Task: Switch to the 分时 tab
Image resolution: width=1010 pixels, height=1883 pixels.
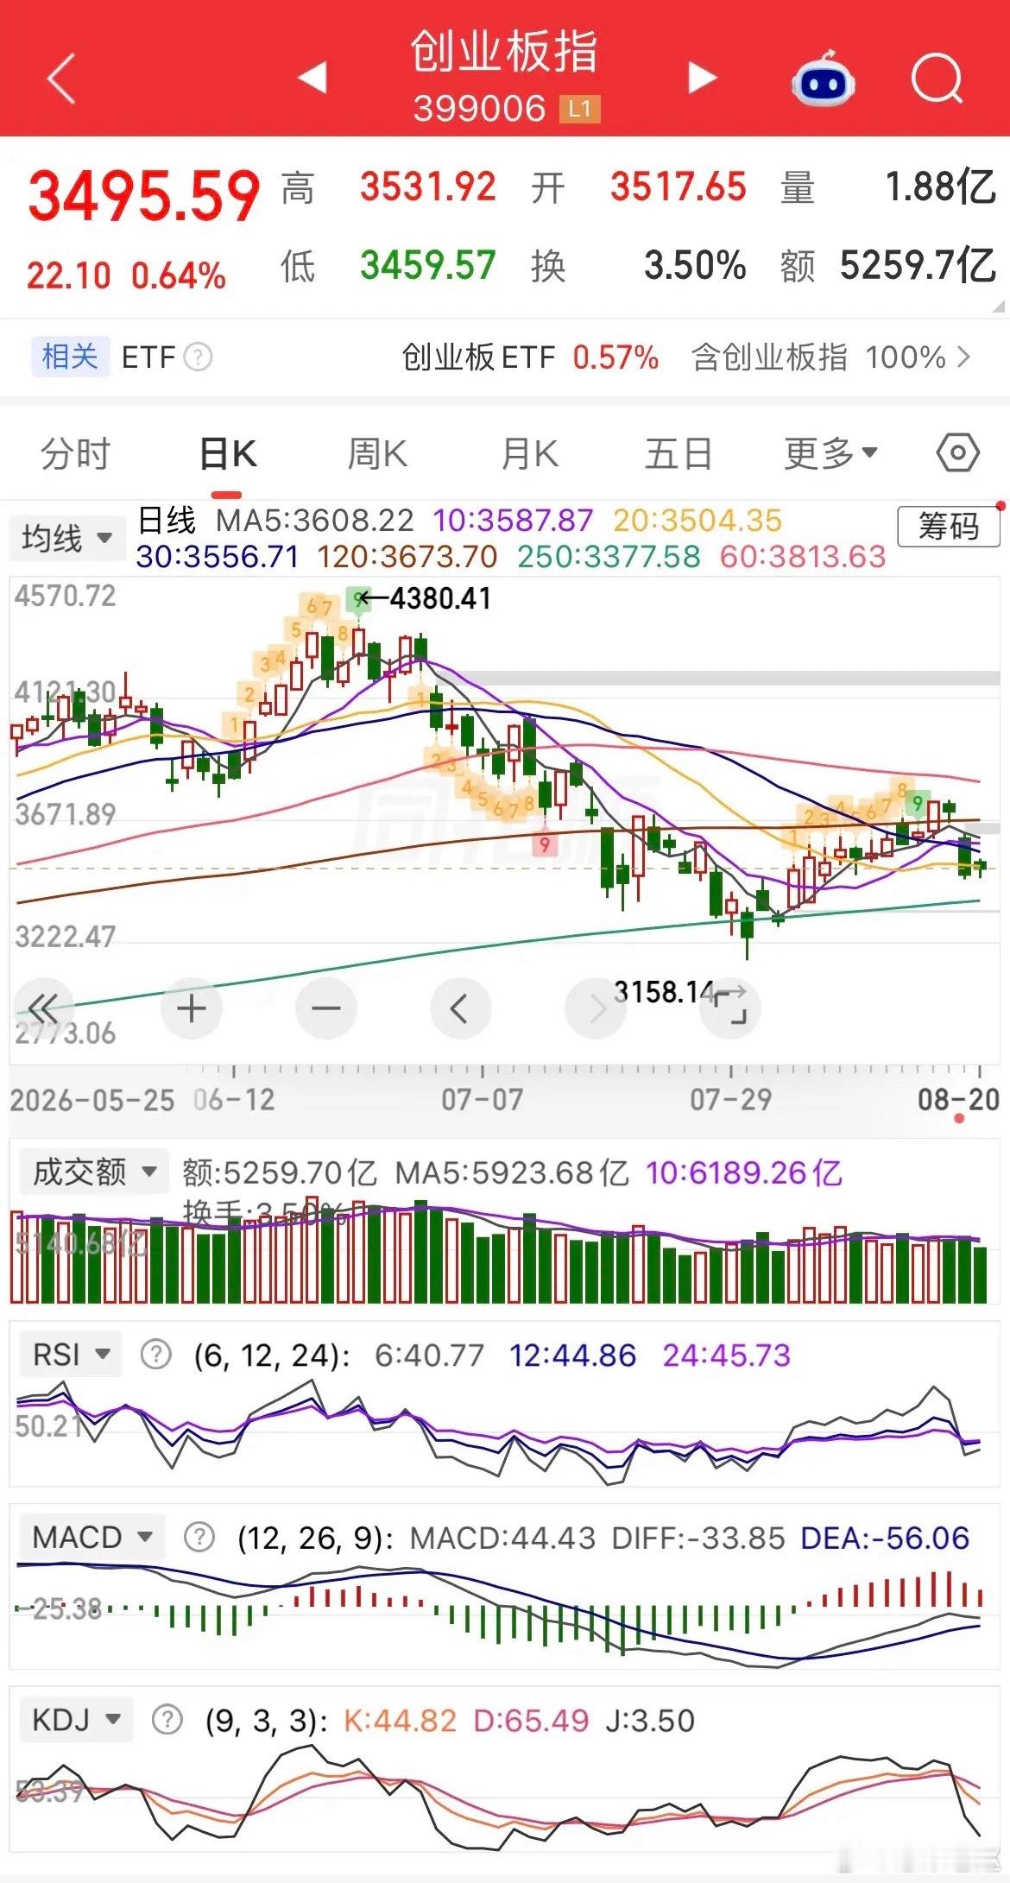Action: pyautogui.click(x=76, y=453)
